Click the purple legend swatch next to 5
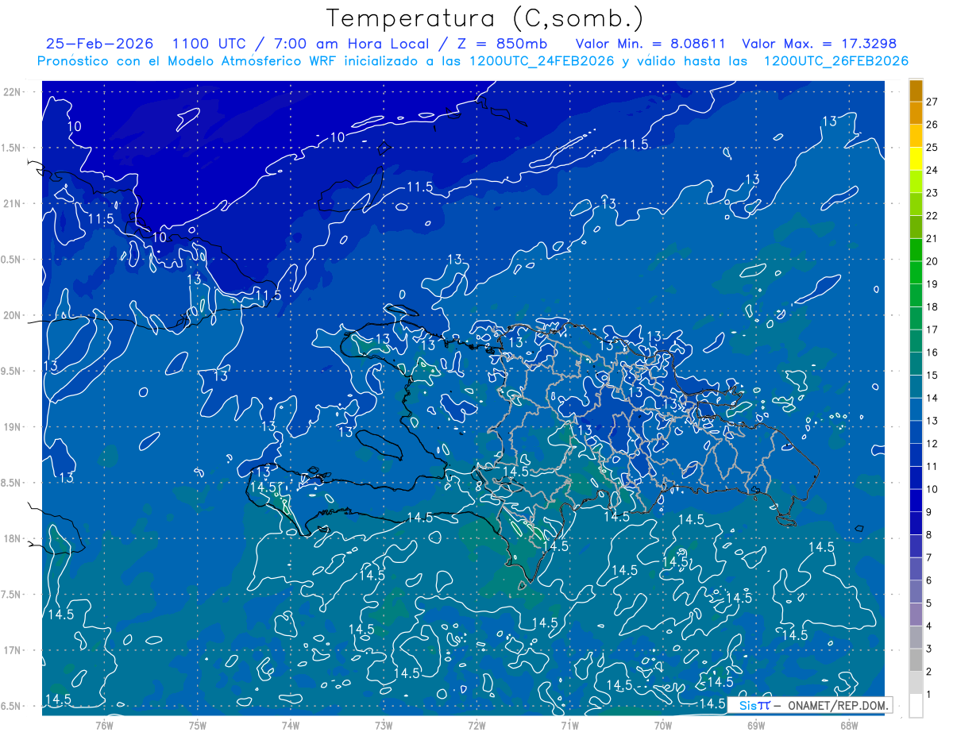Screen dimensions: 953x736 pyautogui.click(x=916, y=592)
